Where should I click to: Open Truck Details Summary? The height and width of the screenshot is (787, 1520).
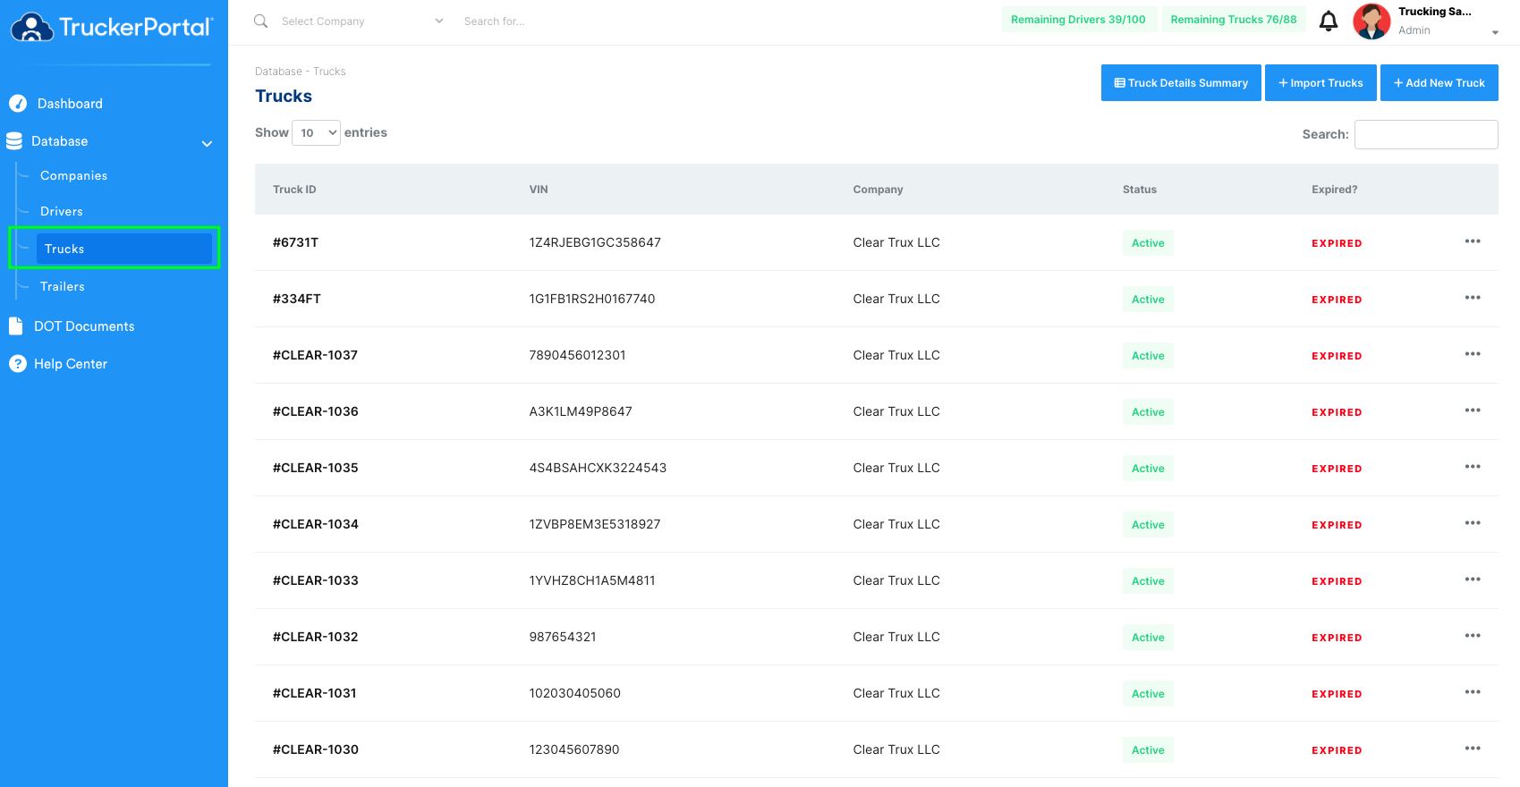(x=1181, y=82)
